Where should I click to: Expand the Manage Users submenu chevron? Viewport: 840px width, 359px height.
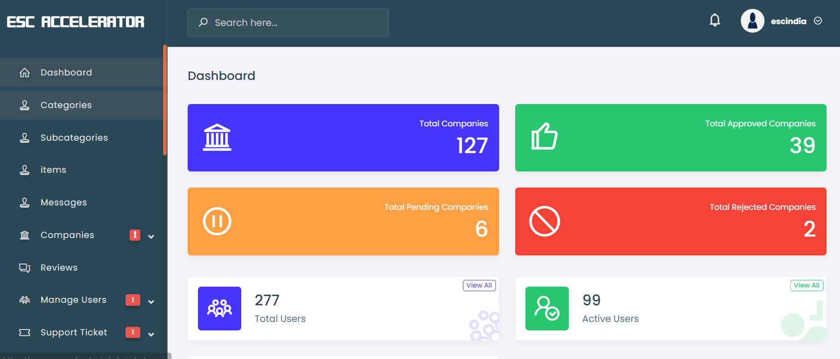[x=151, y=302]
